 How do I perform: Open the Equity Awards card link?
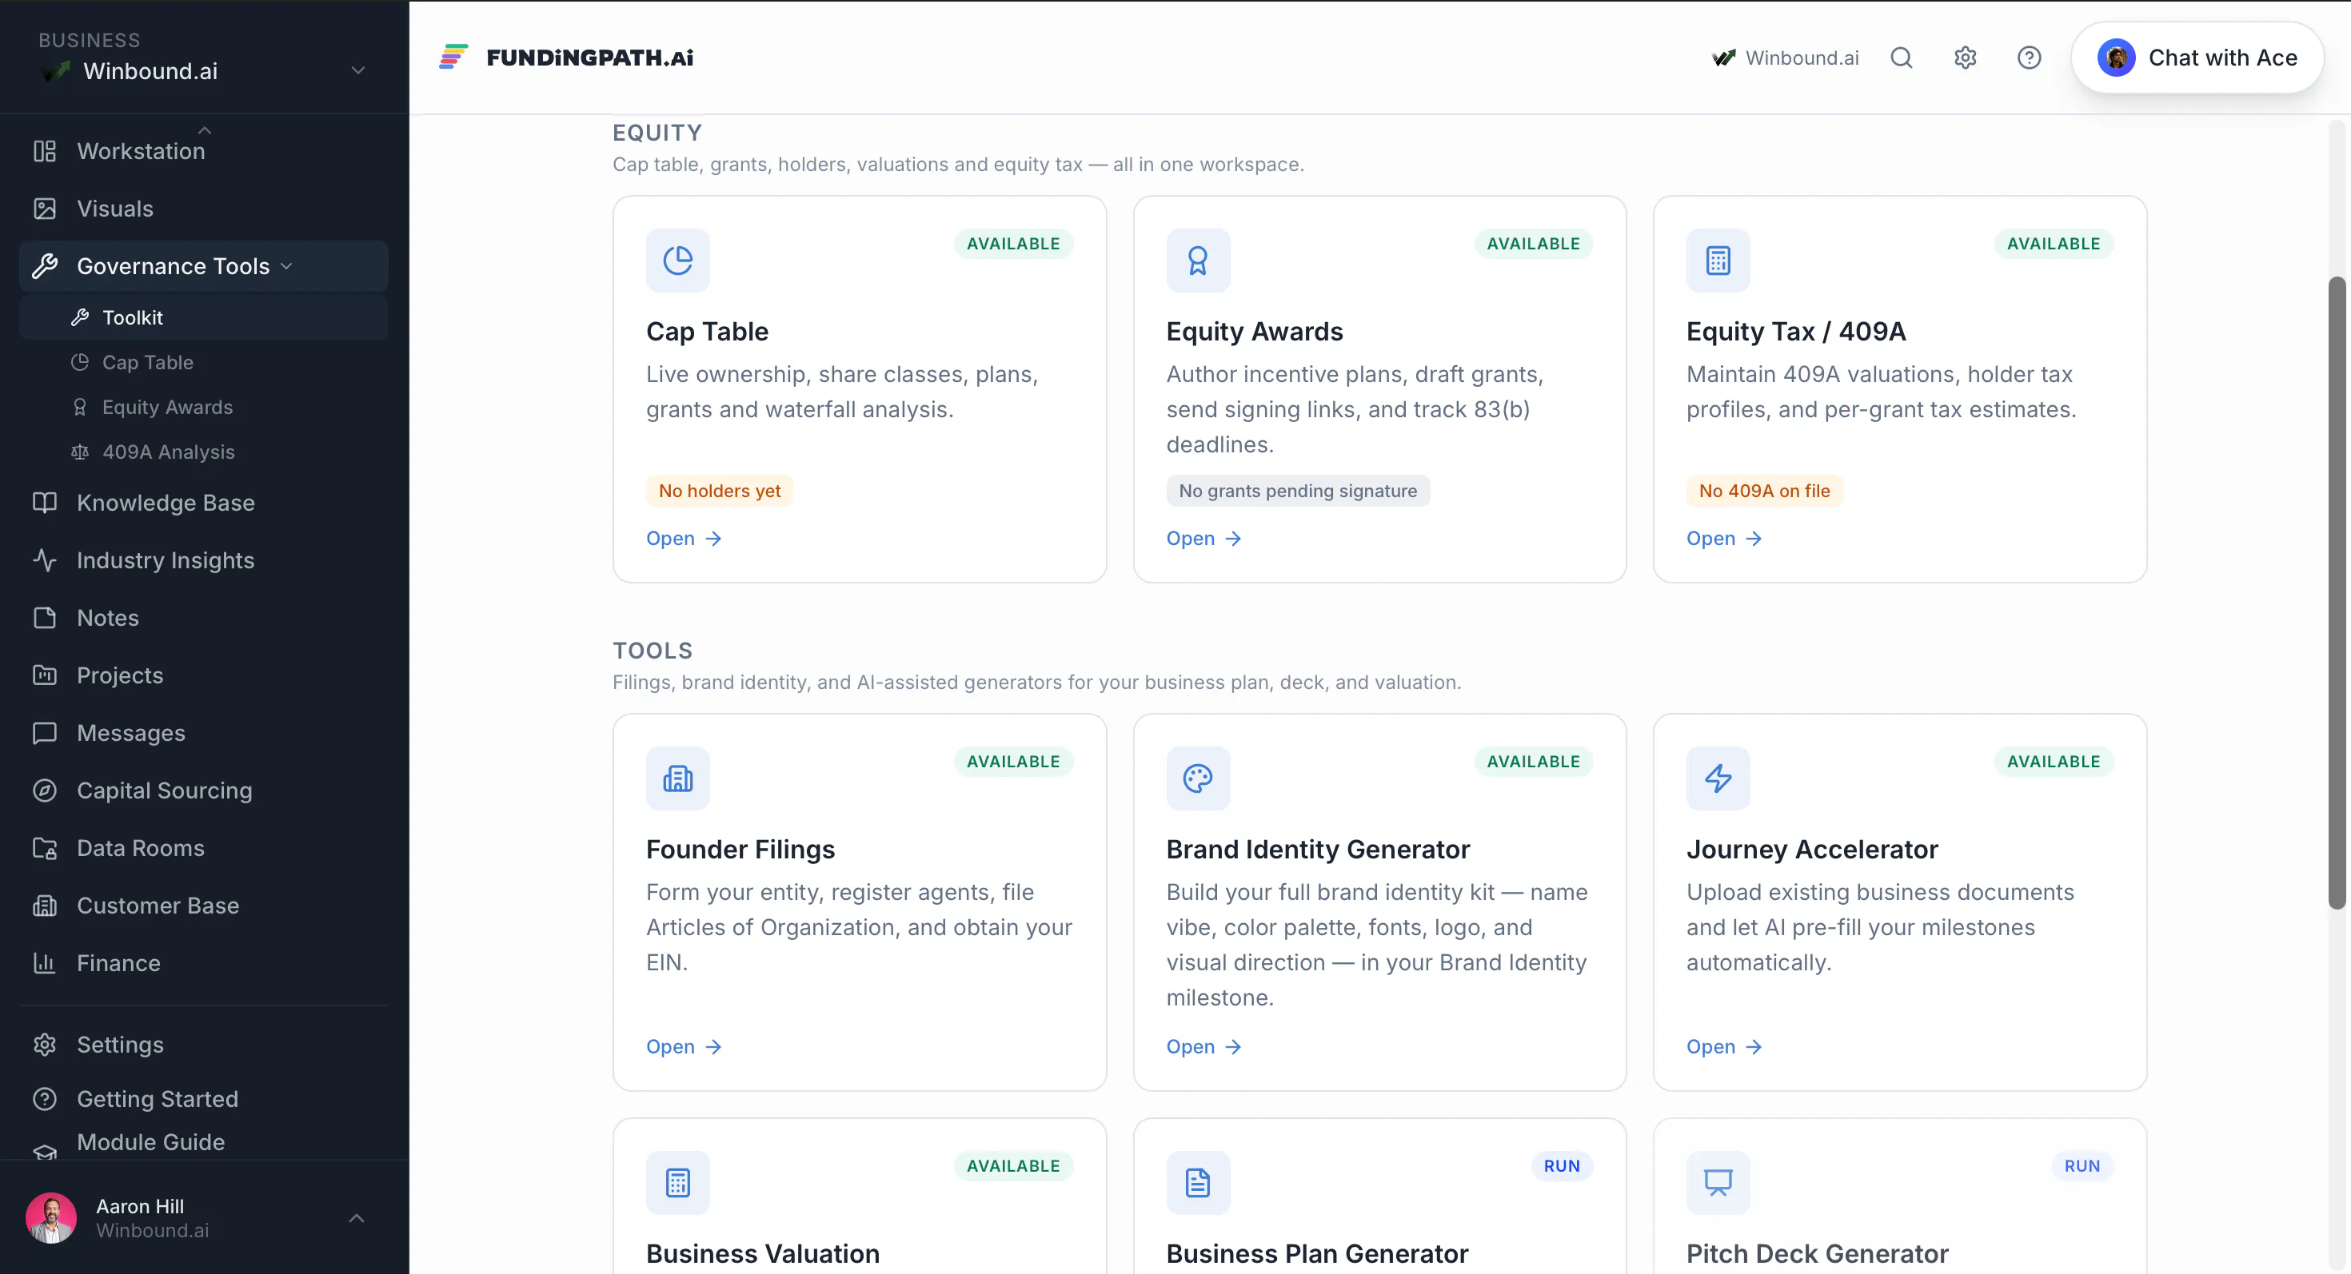point(1203,538)
